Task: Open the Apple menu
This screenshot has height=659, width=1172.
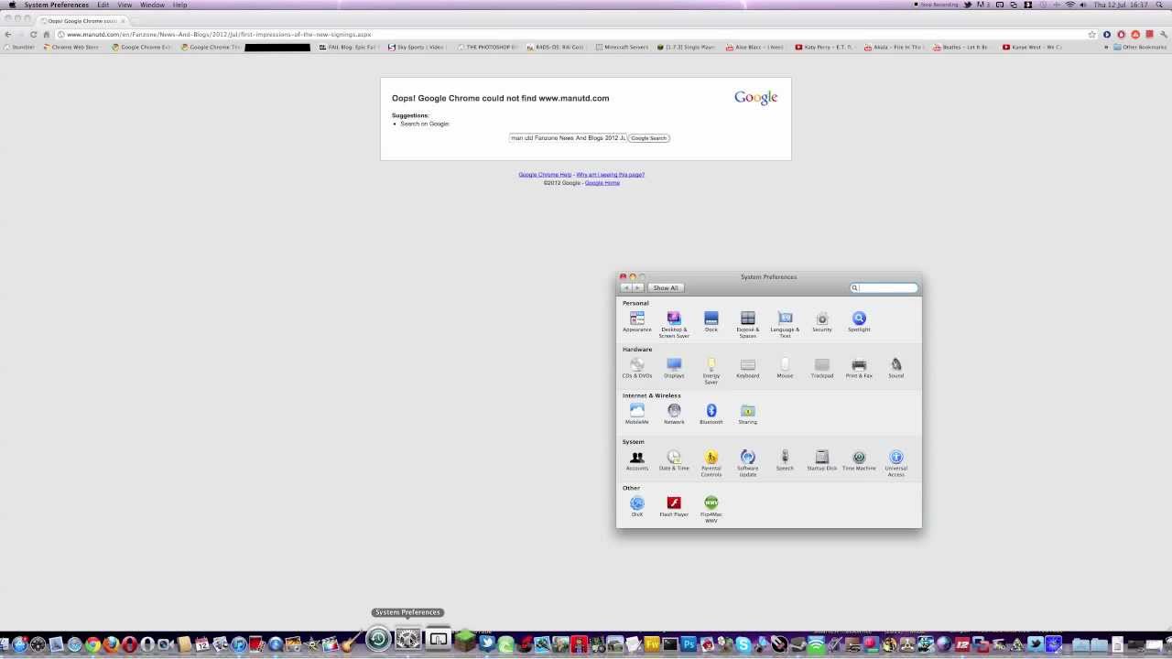Action: 12,5
